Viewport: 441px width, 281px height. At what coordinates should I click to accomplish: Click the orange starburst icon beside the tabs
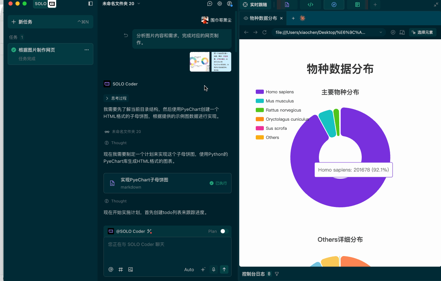coord(302,18)
